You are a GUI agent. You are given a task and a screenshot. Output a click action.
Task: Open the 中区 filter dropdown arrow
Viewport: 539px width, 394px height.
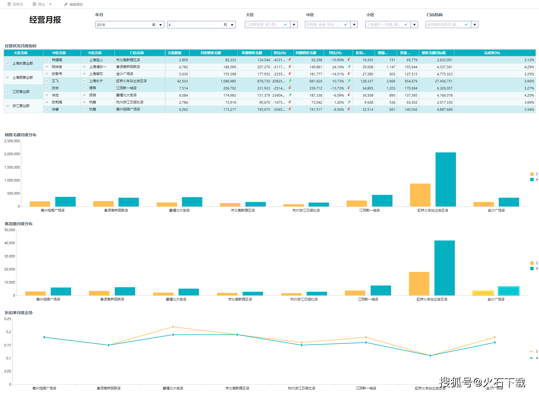point(354,25)
